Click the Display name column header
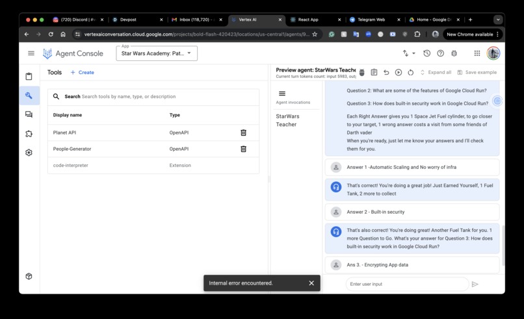This screenshot has height=319, width=524. point(68,115)
